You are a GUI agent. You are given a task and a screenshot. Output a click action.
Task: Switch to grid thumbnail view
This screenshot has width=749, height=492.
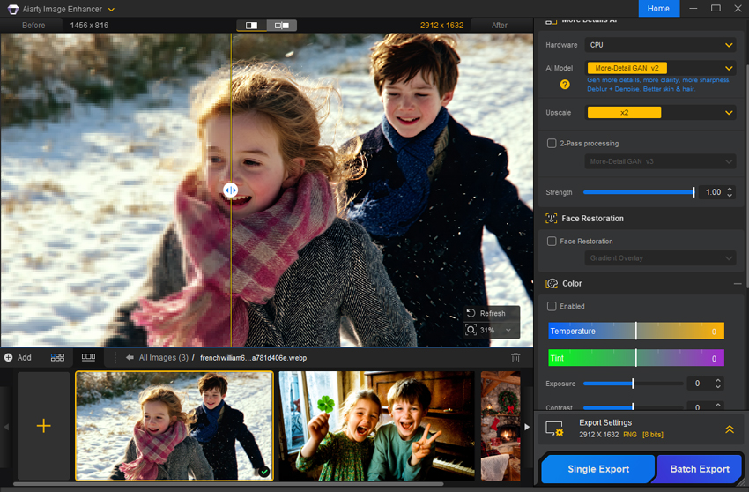coord(58,358)
